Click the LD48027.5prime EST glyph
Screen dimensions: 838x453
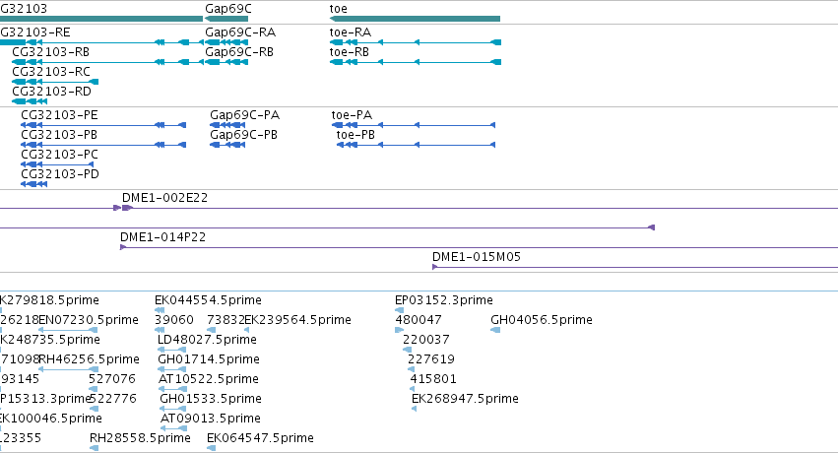172,350
